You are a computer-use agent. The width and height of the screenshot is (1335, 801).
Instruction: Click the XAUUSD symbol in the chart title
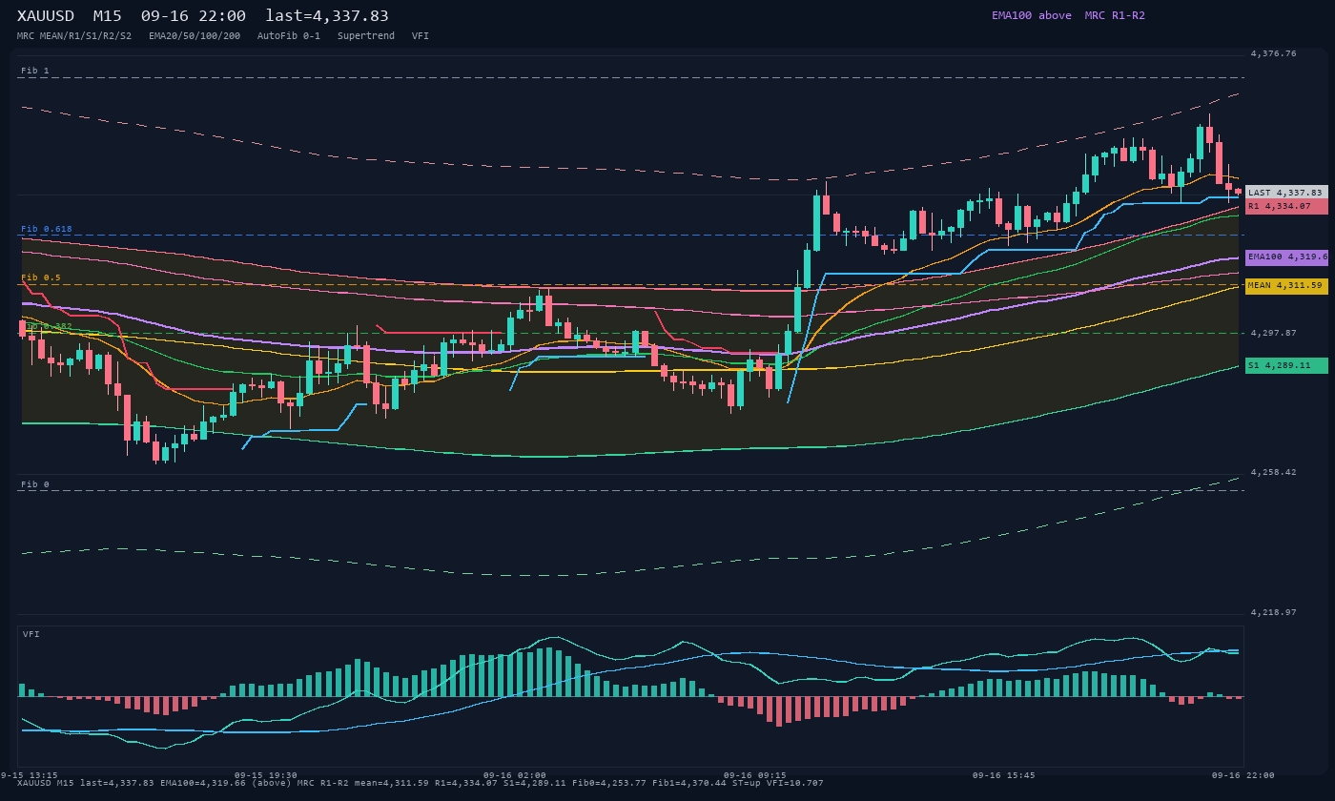[x=46, y=15]
